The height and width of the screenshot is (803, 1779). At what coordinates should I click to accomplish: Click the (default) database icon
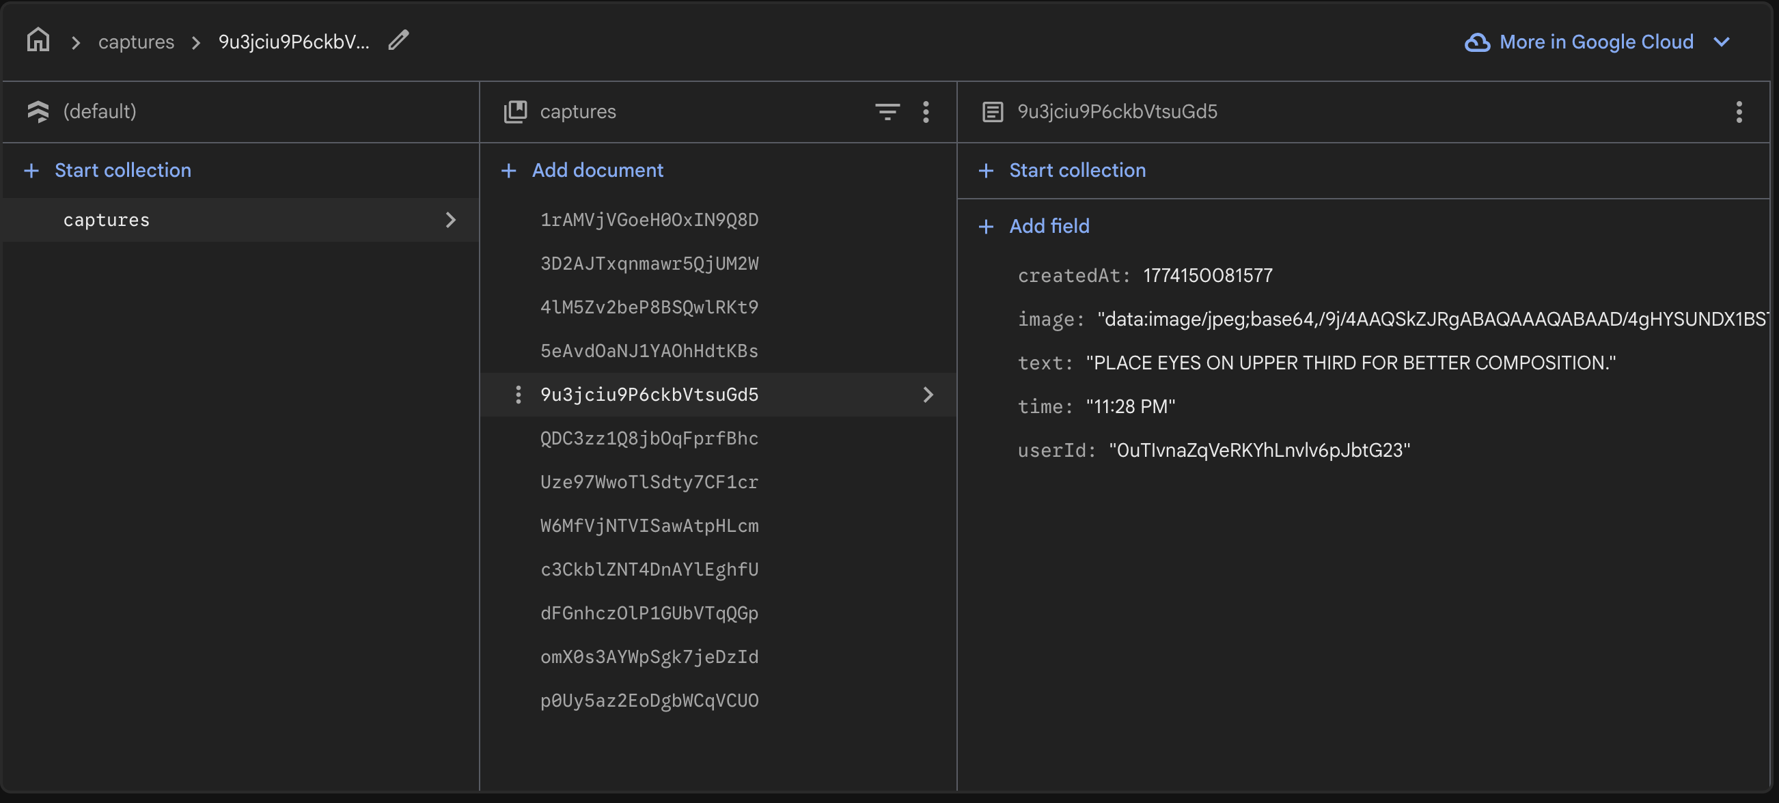coord(38,111)
